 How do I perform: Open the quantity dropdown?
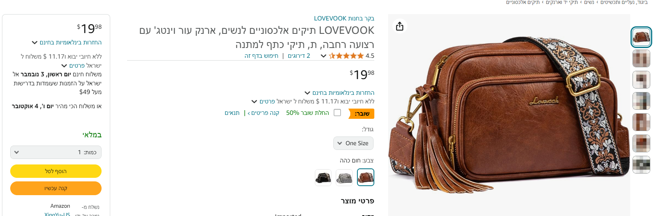(56, 152)
